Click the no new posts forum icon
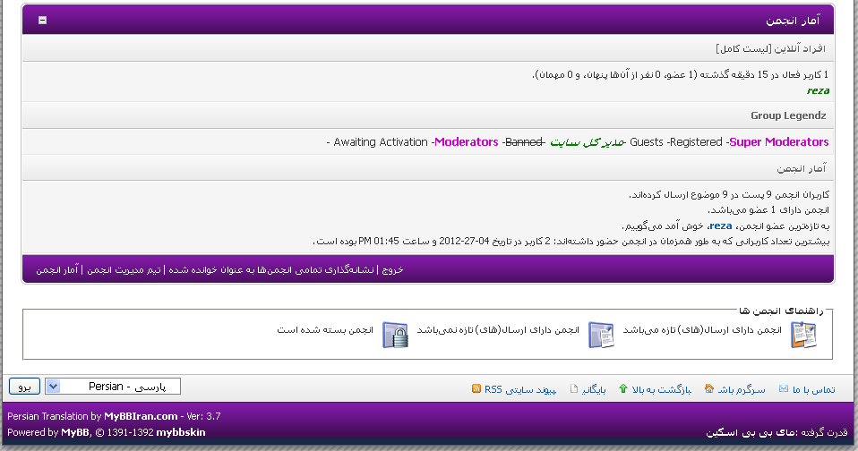Screen dimensions: 858x451 click(x=601, y=335)
